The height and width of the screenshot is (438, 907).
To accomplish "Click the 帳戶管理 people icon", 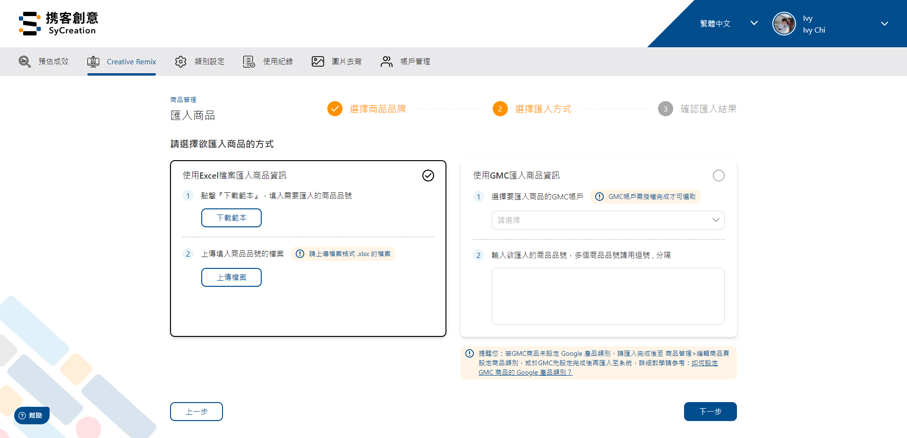I will pos(386,61).
